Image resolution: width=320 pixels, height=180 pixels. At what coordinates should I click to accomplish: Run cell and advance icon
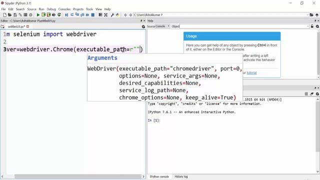click(48, 15)
